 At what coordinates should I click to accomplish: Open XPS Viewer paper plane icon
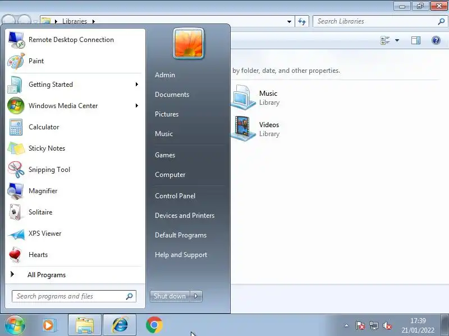[x=16, y=234]
